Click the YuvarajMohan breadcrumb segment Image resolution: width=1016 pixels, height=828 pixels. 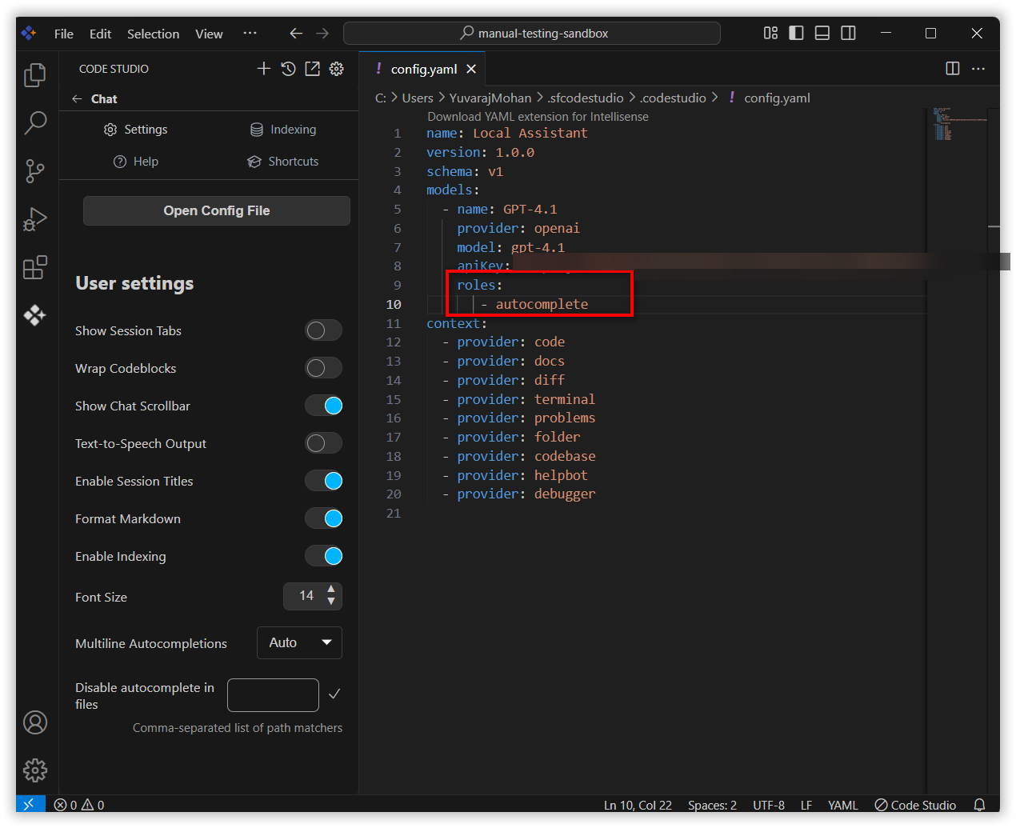(x=490, y=98)
